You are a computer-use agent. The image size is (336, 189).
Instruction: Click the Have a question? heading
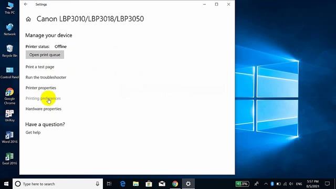tap(45, 124)
